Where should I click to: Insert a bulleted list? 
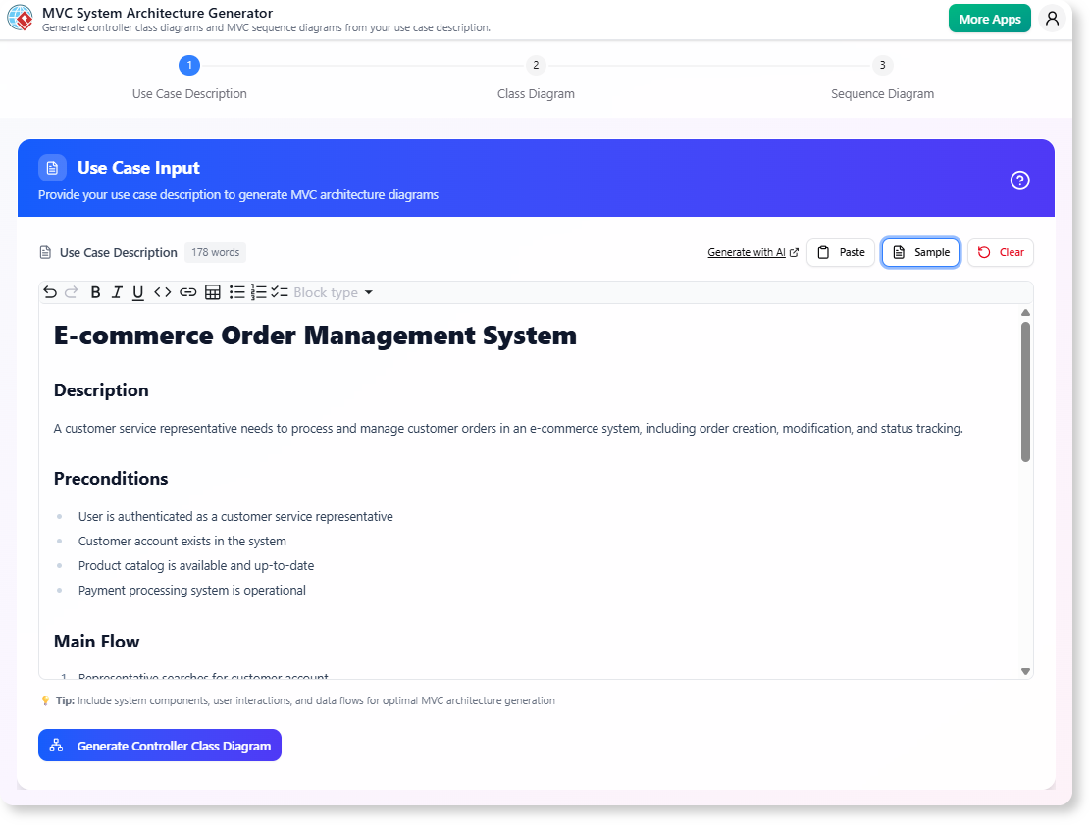(237, 292)
